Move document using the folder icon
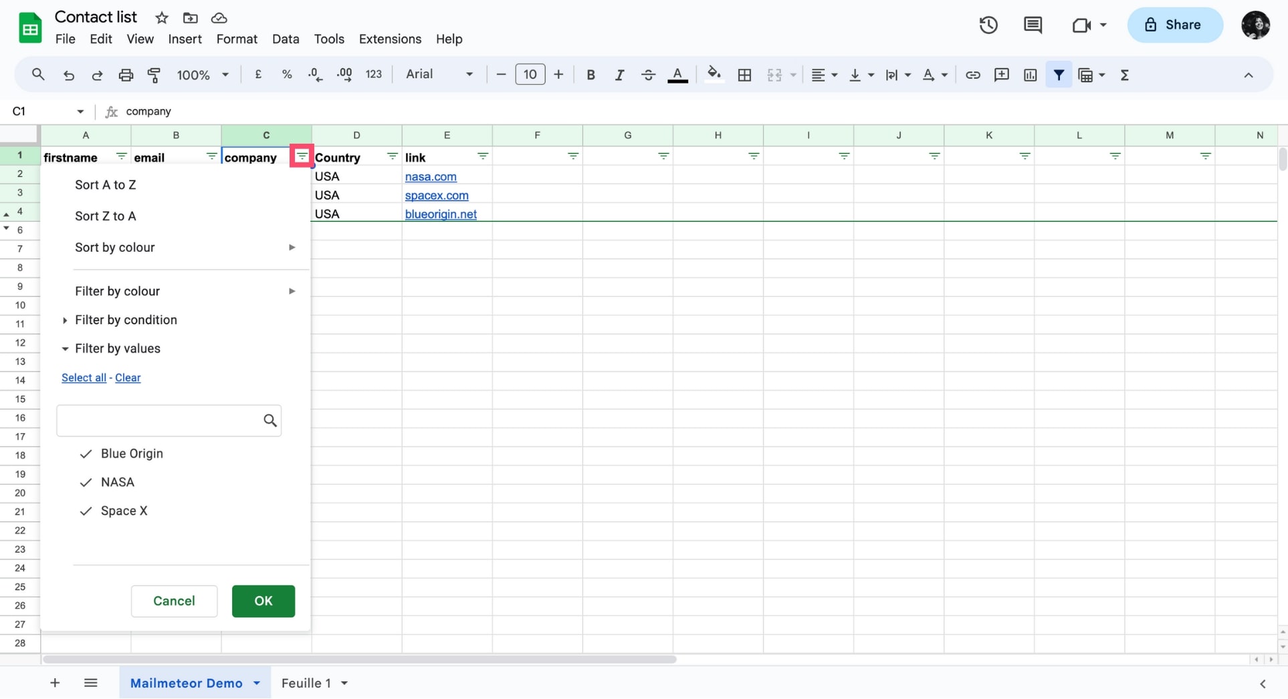The width and height of the screenshot is (1288, 699). [x=190, y=18]
